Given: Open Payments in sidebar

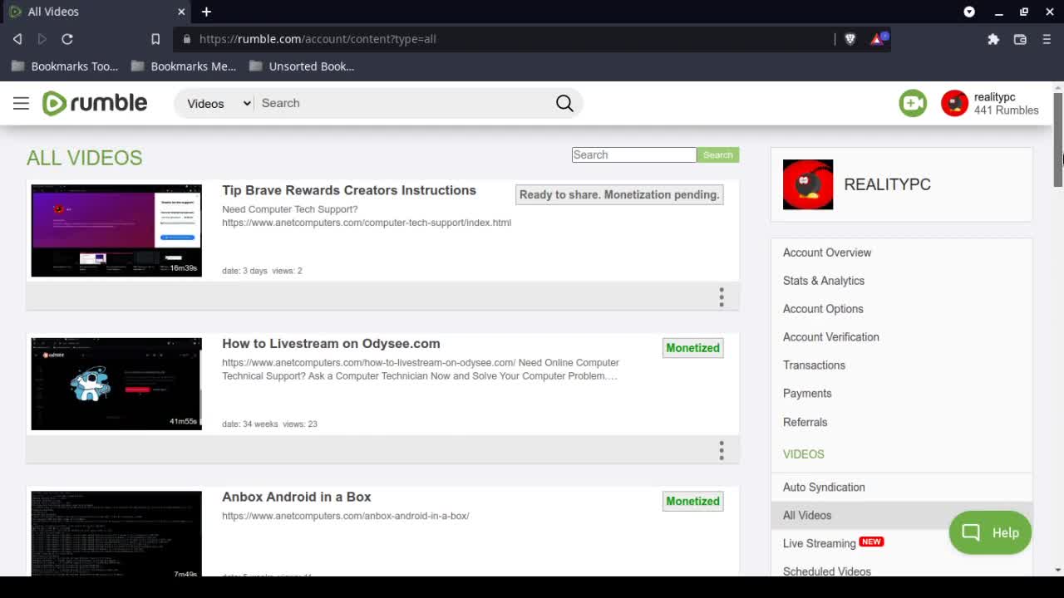Looking at the screenshot, I should point(807,394).
